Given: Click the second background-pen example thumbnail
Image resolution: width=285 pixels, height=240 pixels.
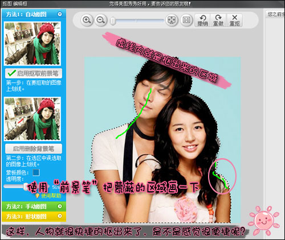Looking at the screenshot, I should 32,119.
